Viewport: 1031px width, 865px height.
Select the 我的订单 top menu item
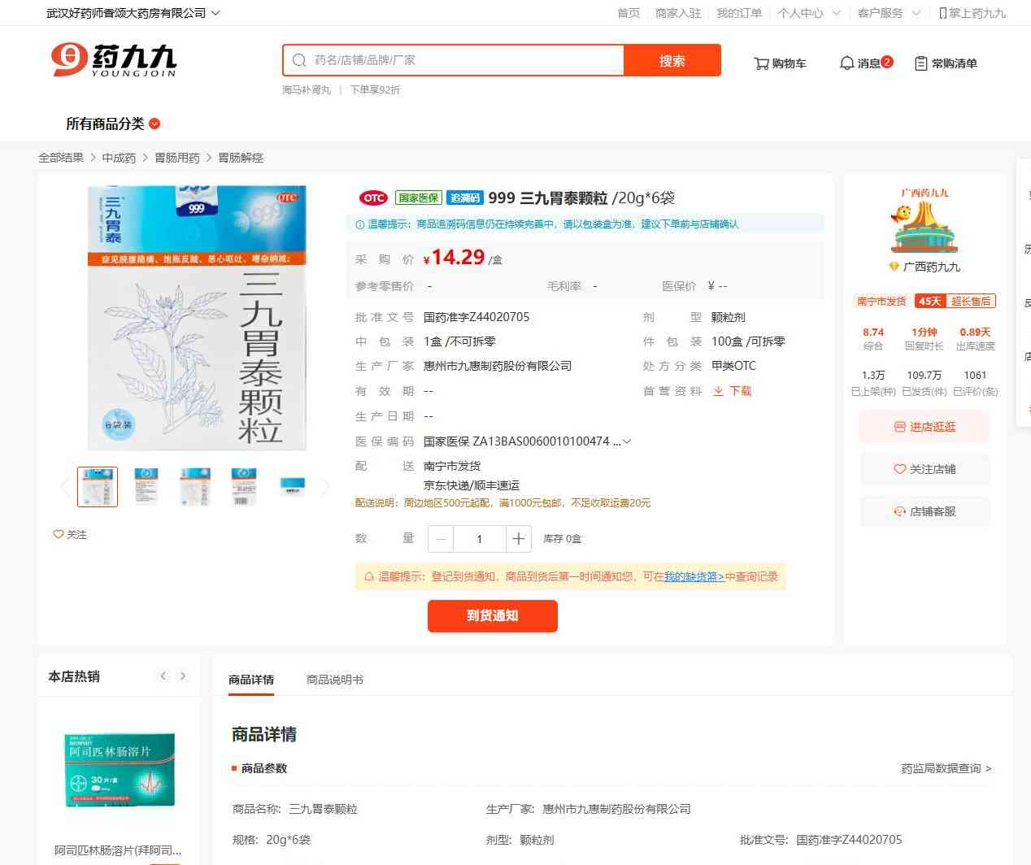(x=738, y=13)
